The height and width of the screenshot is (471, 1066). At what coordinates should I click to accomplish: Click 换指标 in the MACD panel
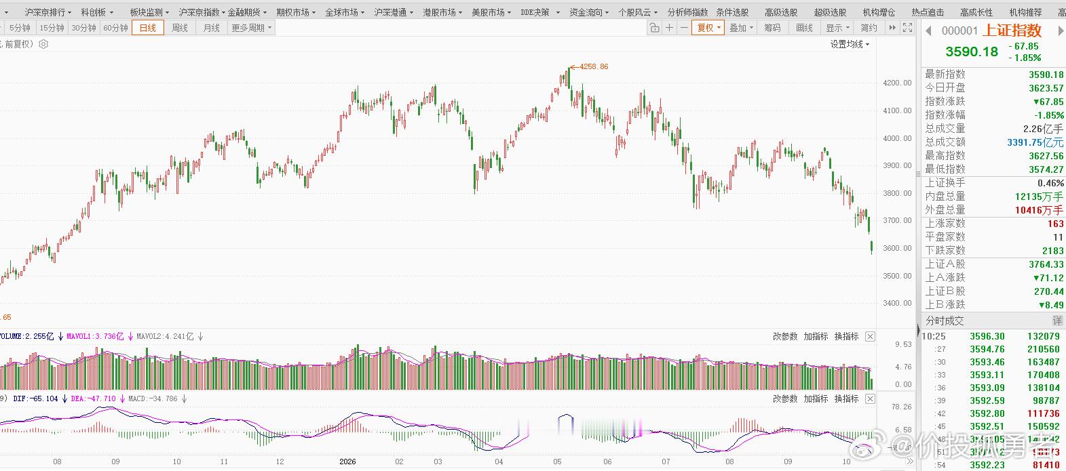pyautogui.click(x=846, y=398)
